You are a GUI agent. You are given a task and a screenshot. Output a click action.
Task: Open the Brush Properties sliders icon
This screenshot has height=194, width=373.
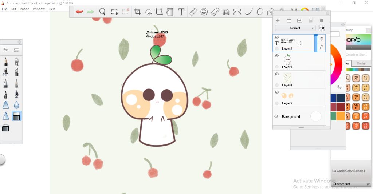[6, 50]
